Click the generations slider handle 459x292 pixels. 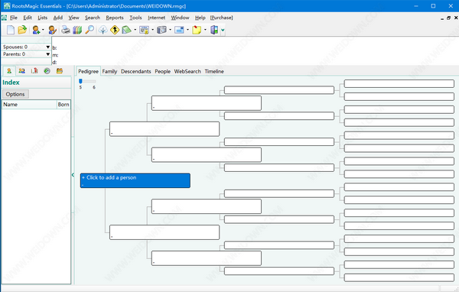point(80,81)
